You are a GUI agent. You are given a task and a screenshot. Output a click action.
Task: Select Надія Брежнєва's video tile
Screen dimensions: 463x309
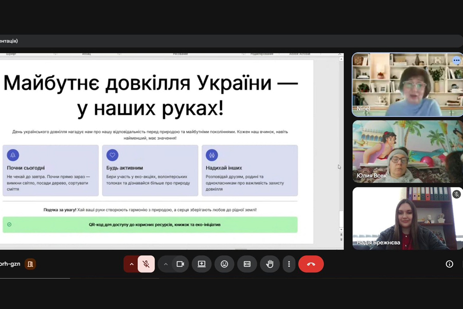pyautogui.click(x=407, y=218)
